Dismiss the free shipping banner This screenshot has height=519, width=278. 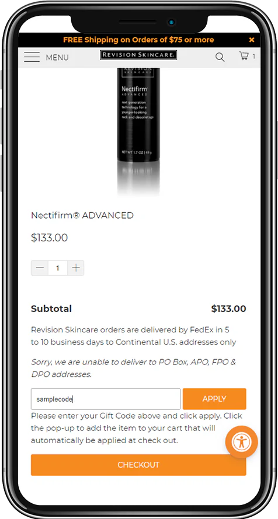click(252, 40)
